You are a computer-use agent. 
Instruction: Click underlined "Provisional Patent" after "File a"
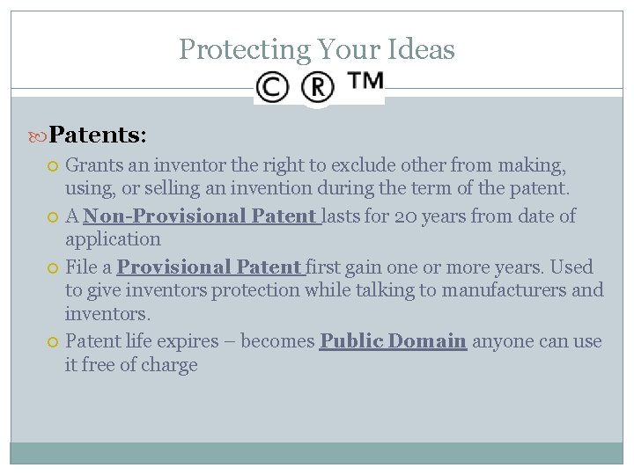pos(210,267)
